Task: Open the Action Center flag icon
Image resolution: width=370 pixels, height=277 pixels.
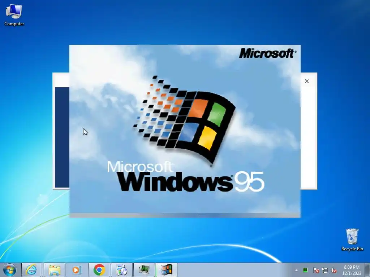Action: [x=316, y=270]
